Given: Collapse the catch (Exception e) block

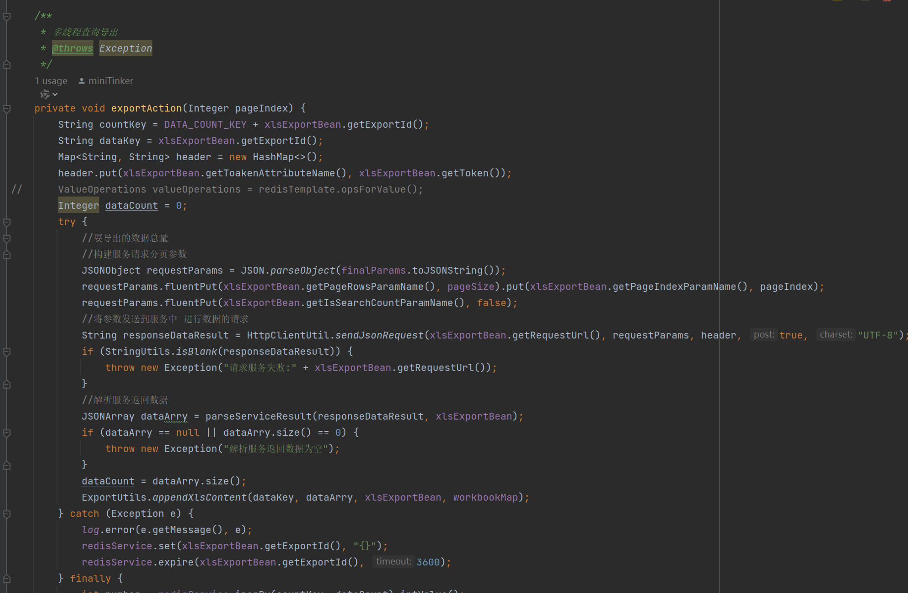Looking at the screenshot, I should 7,514.
